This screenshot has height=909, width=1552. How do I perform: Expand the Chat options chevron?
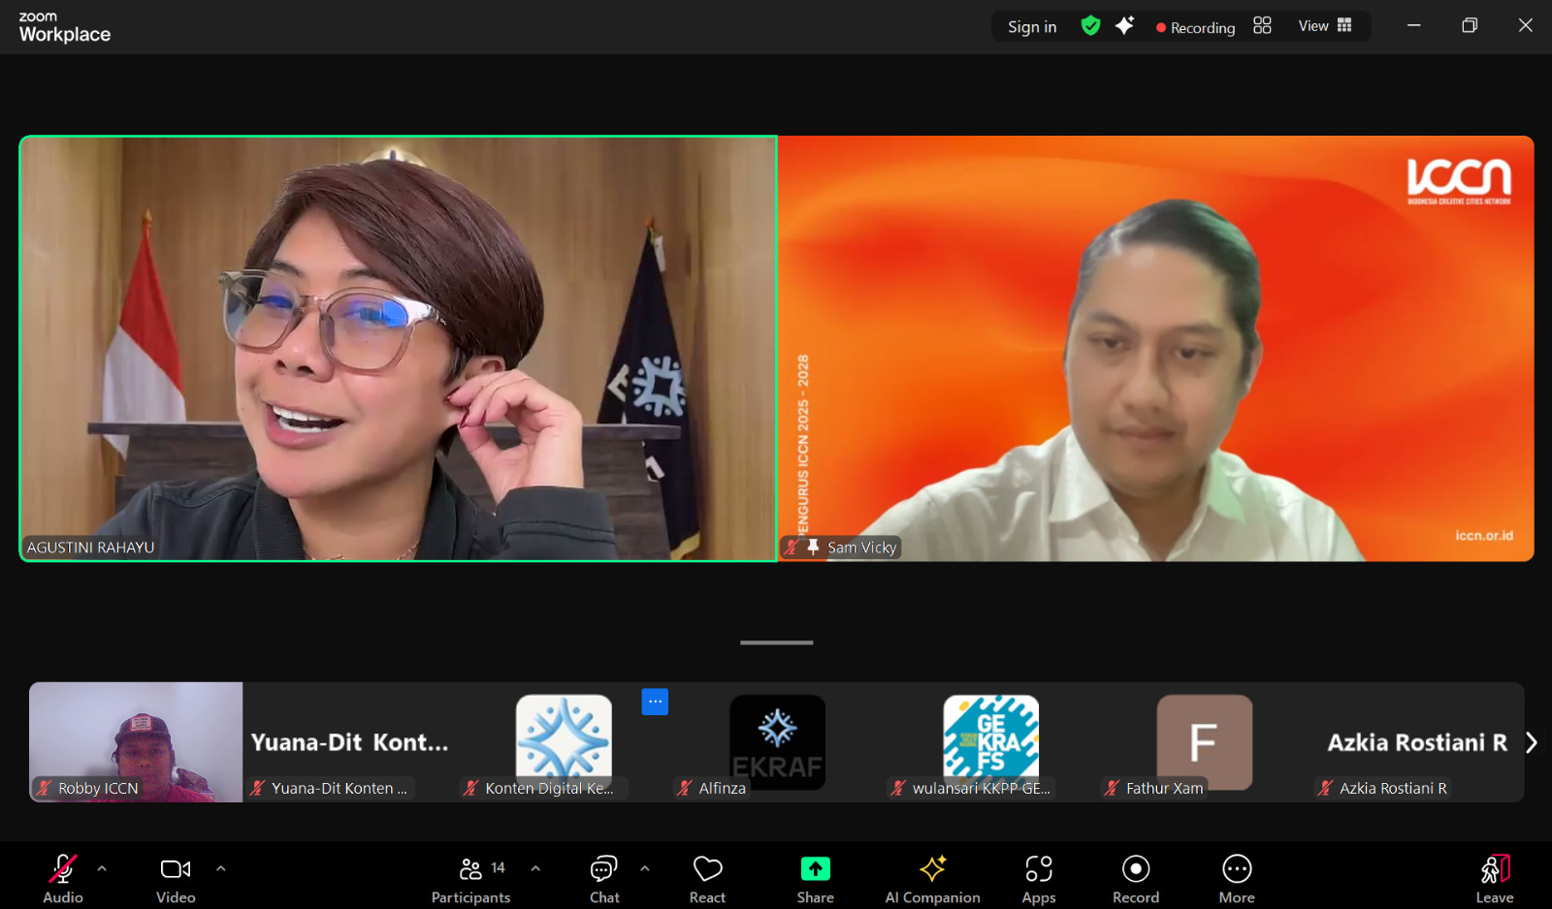pos(645,868)
